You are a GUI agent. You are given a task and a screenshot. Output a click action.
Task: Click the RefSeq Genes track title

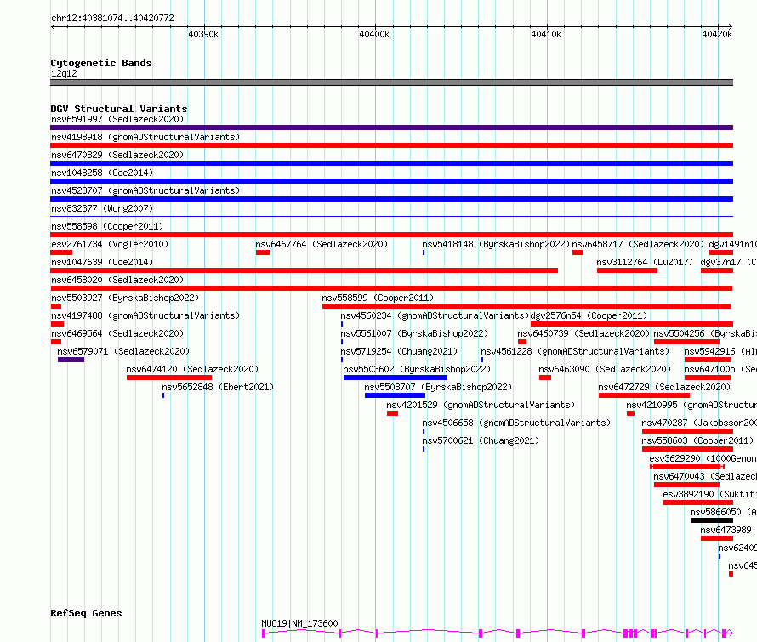click(86, 614)
